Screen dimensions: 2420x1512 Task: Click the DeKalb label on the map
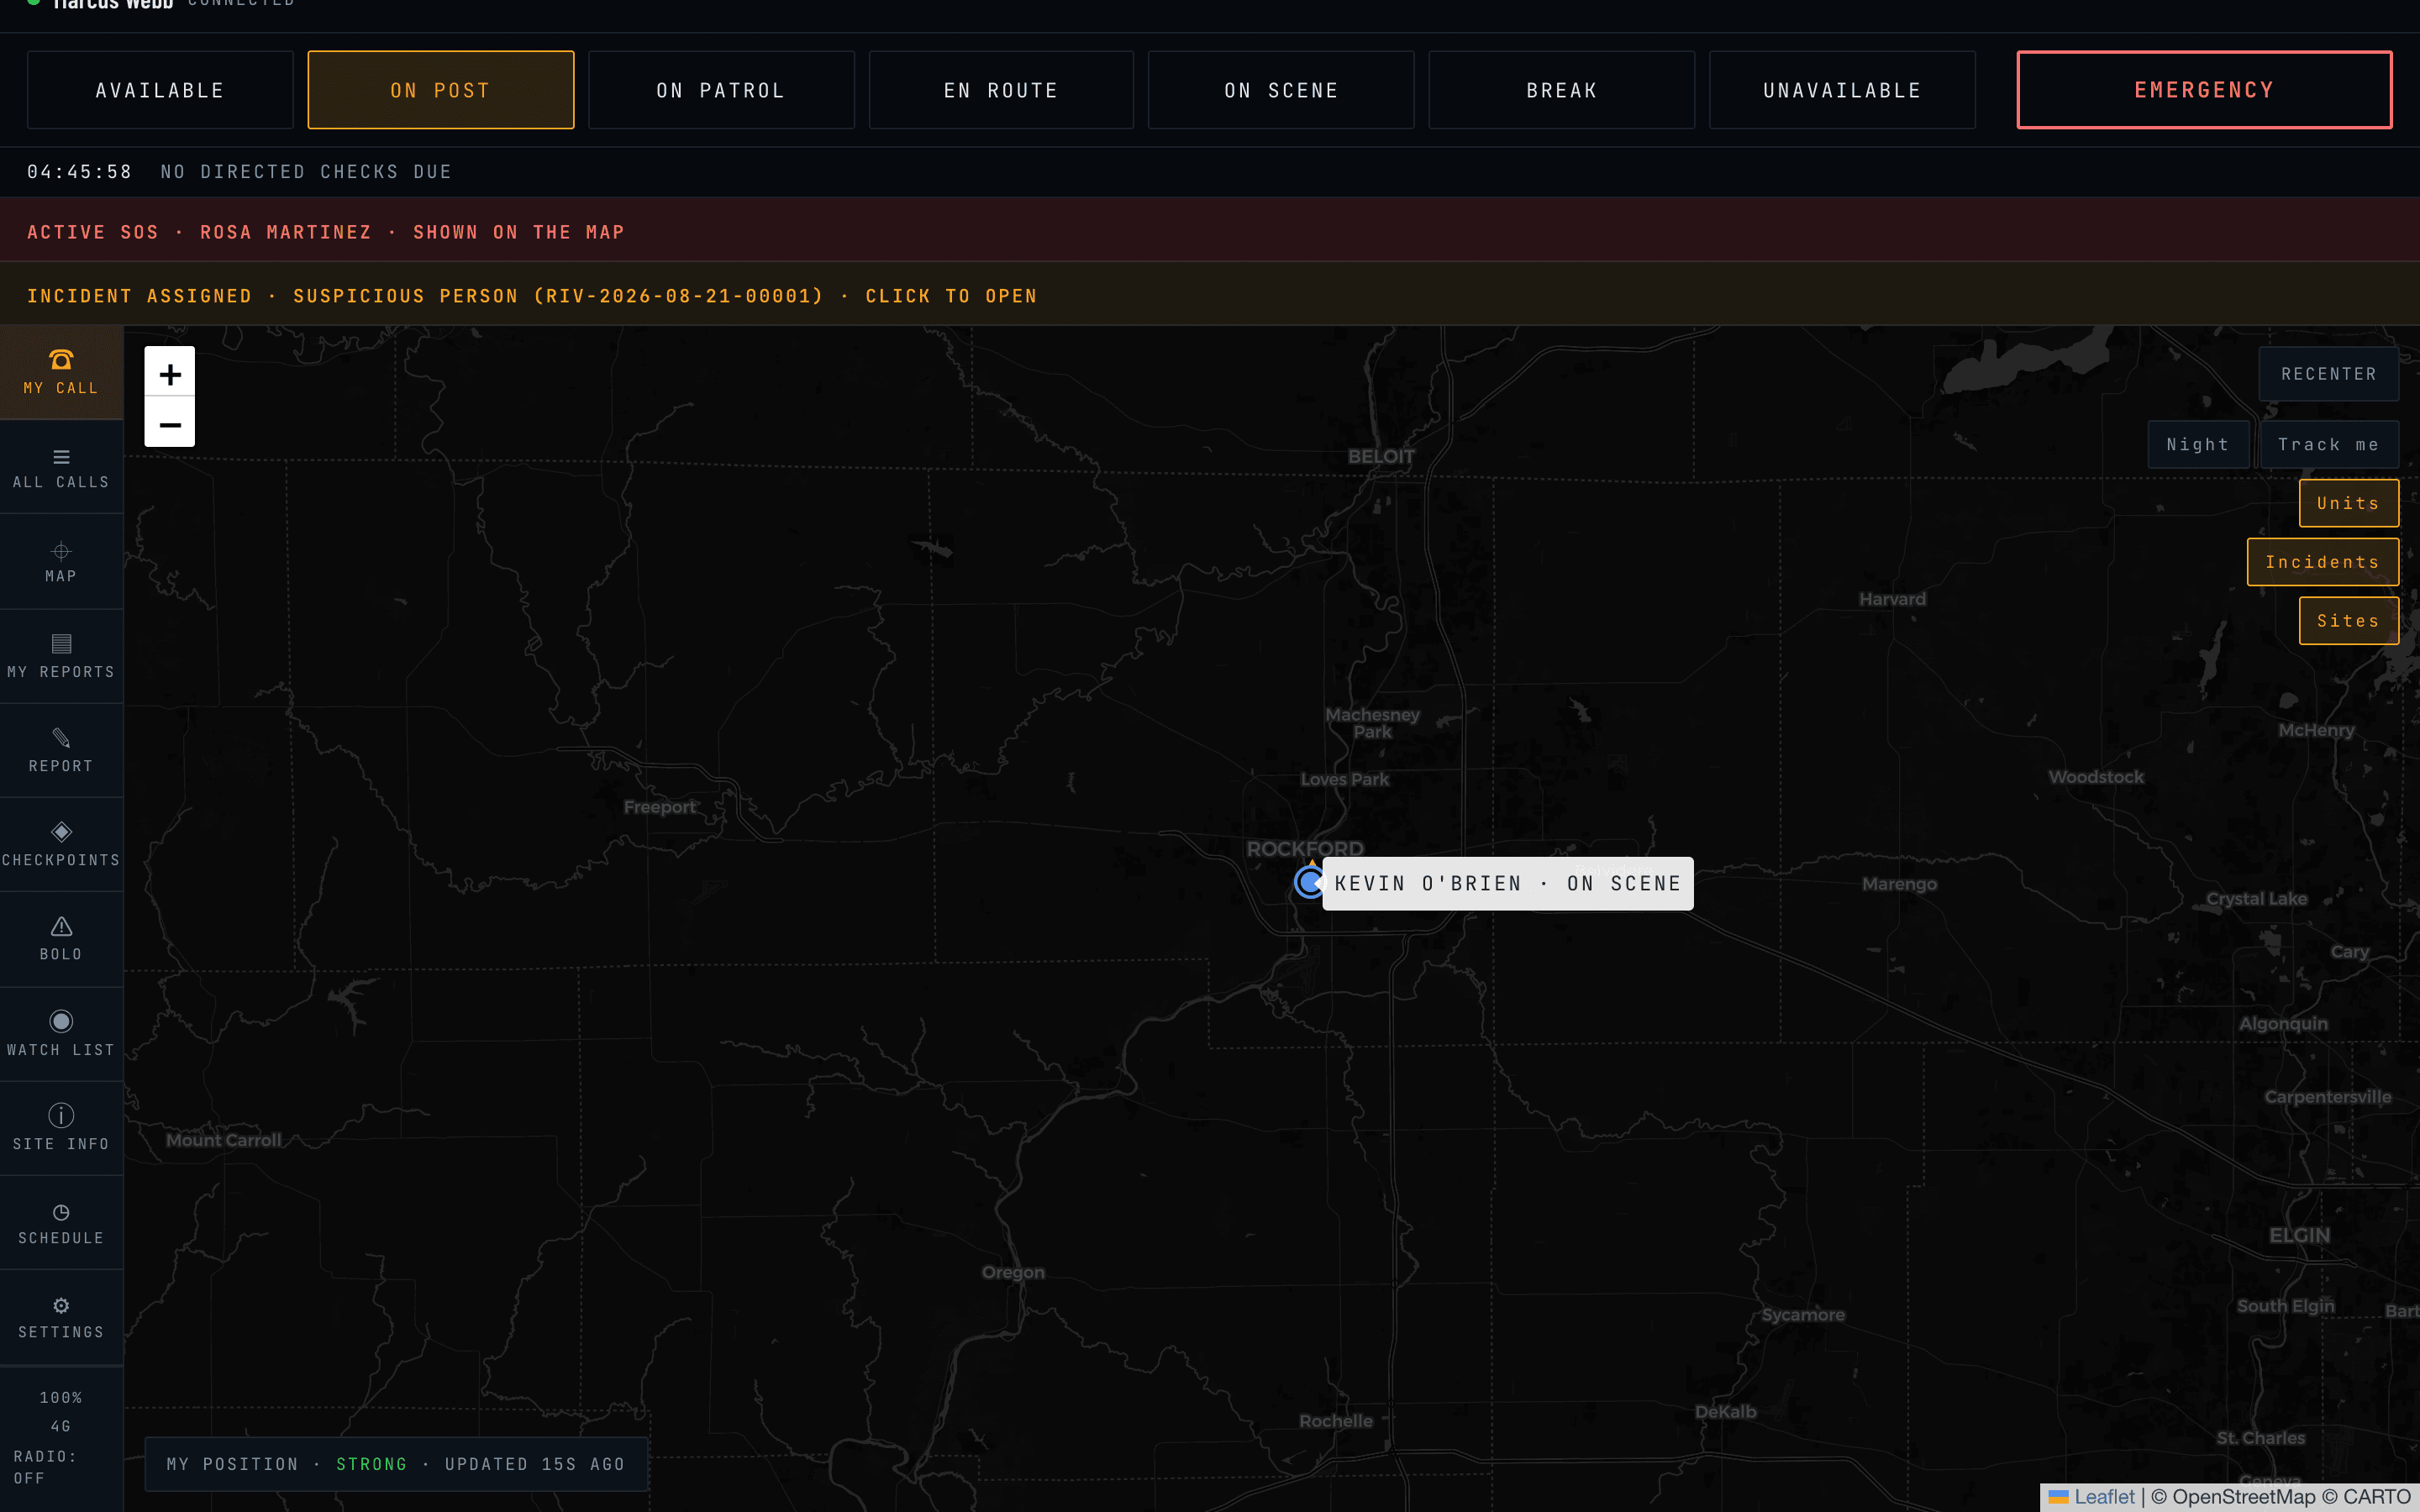pyautogui.click(x=1725, y=1412)
